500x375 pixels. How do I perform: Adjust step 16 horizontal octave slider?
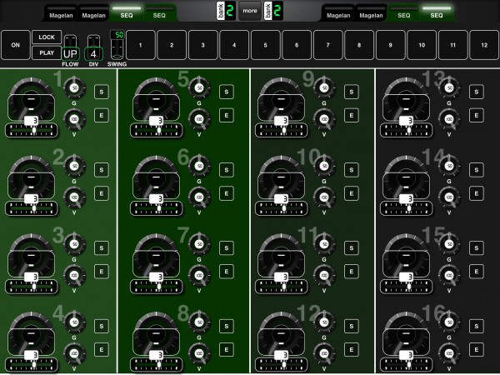pyautogui.click(x=407, y=365)
